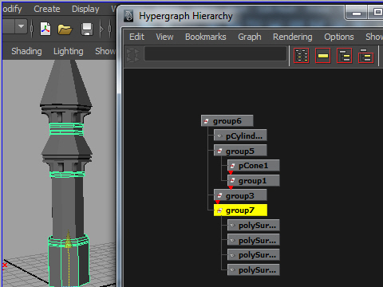The image size is (383, 287).
Task: Open the Create menu in Maya
Action: 47,9
